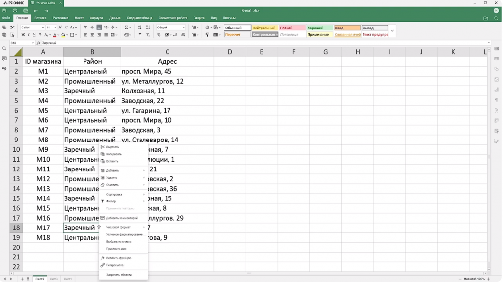The image size is (503, 282).
Task: Open search with left sidebar magnifier icon
Action: pos(4,49)
